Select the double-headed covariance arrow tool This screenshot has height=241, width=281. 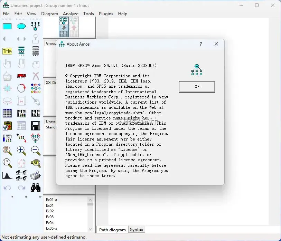click(x=21, y=39)
